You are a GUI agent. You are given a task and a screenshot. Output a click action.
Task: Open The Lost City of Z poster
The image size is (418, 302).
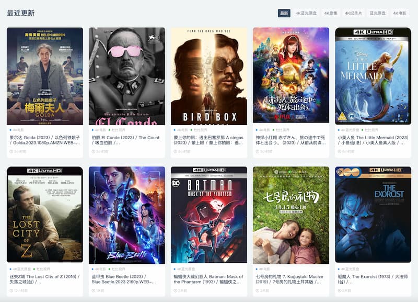click(x=45, y=215)
